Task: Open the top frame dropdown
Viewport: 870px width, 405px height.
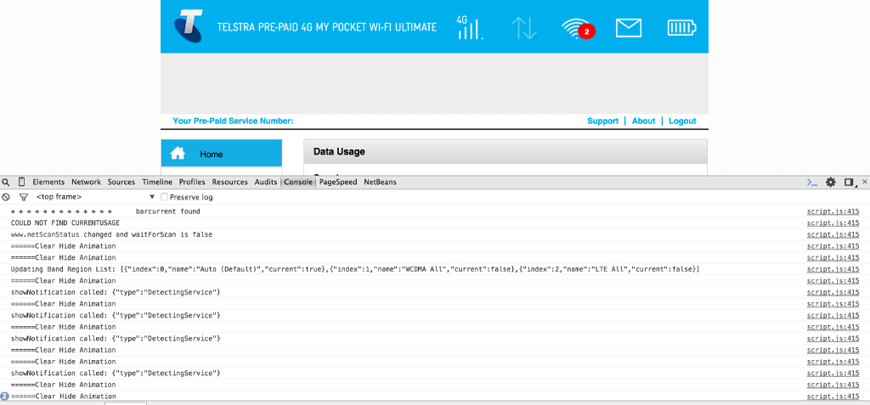Action: coord(95,197)
